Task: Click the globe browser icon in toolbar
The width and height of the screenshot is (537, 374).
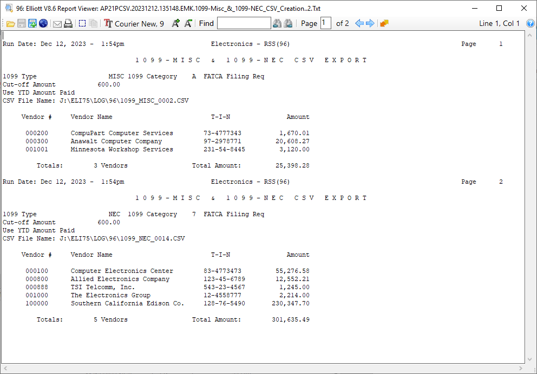Action: (x=43, y=23)
